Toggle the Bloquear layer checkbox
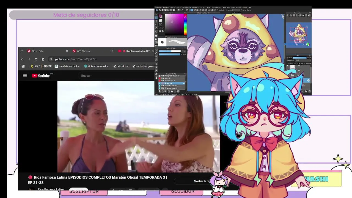This screenshot has height=198, width=352. [x=305, y=63]
